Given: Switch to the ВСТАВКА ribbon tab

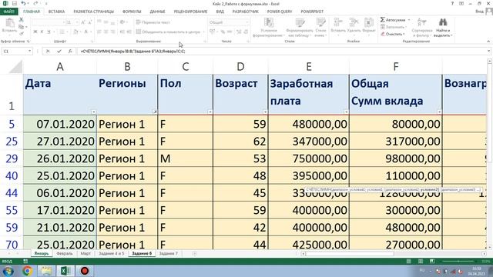Looking at the screenshot, I should pyautogui.click(x=56, y=12).
